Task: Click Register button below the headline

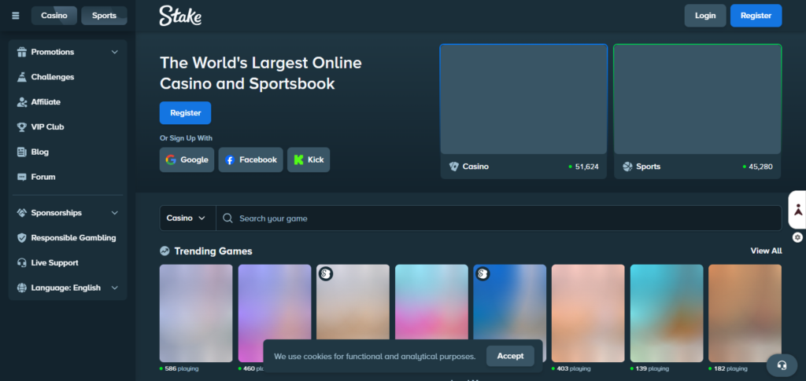Action: (186, 113)
